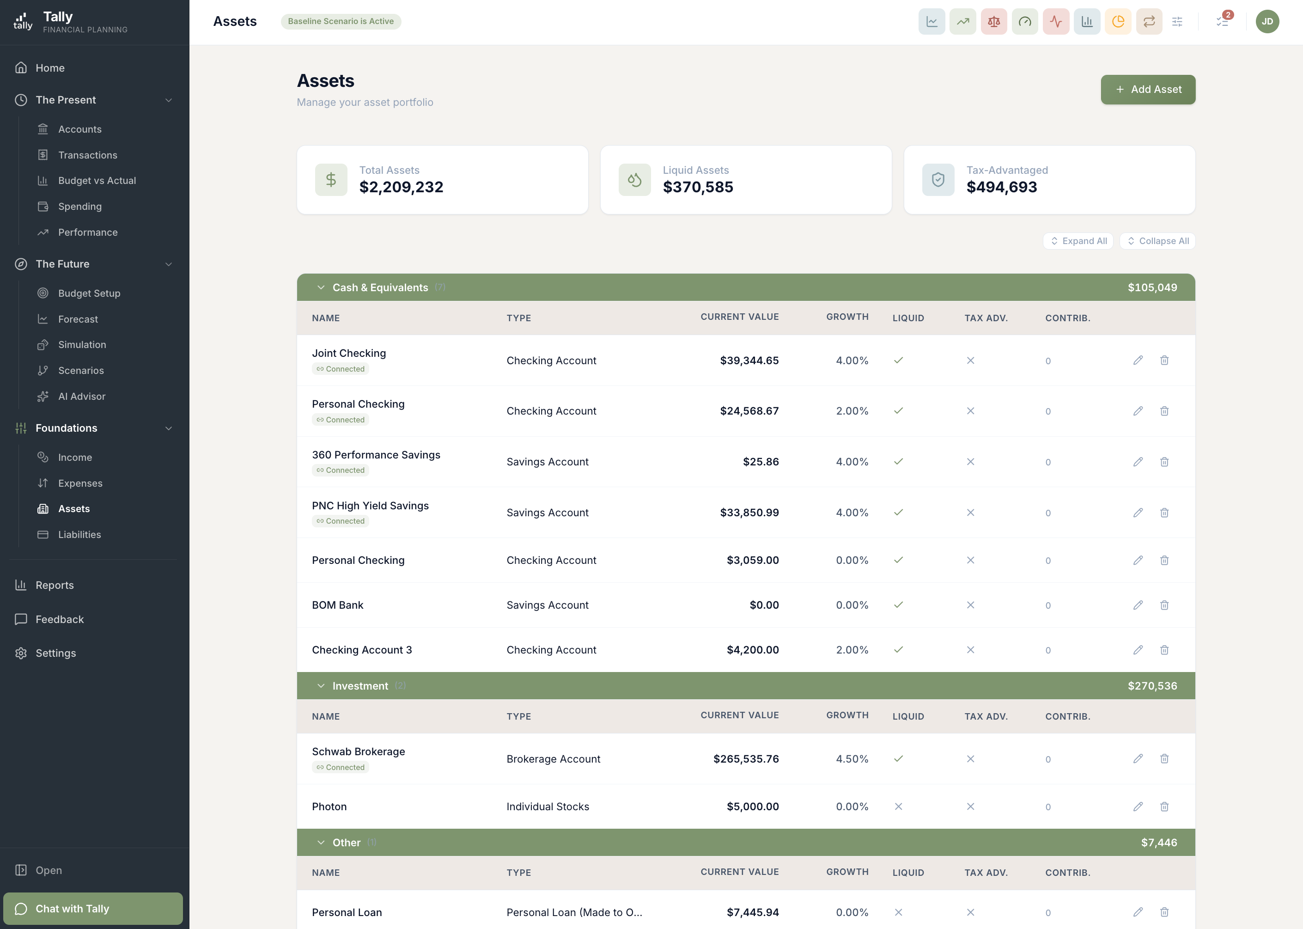Toggle tax advantaged X for Schwab Brokerage
The image size is (1303, 929).
[x=970, y=758]
